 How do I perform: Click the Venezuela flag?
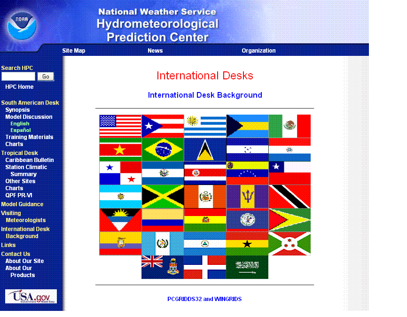click(247, 173)
